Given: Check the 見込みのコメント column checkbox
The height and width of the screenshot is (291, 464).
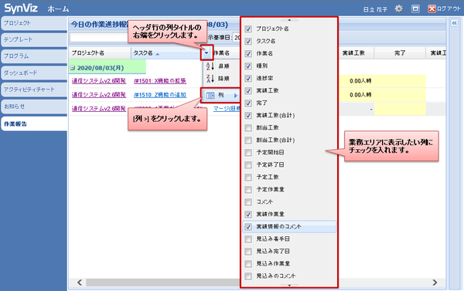Looking at the screenshot, I should click(x=248, y=276).
